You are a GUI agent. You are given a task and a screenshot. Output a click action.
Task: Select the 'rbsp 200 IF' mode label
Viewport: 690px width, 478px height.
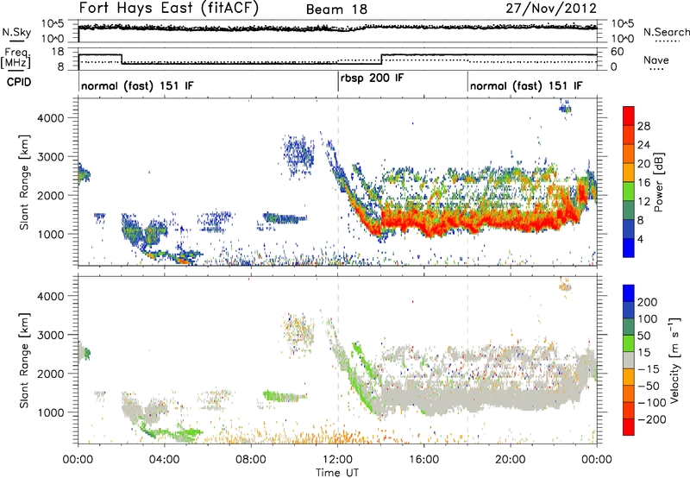(372, 79)
